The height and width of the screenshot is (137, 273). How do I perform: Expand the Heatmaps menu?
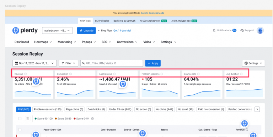(x=43, y=42)
